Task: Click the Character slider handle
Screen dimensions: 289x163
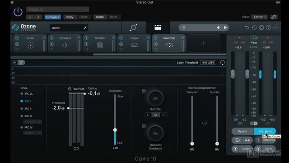Action: pyautogui.click(x=115, y=130)
